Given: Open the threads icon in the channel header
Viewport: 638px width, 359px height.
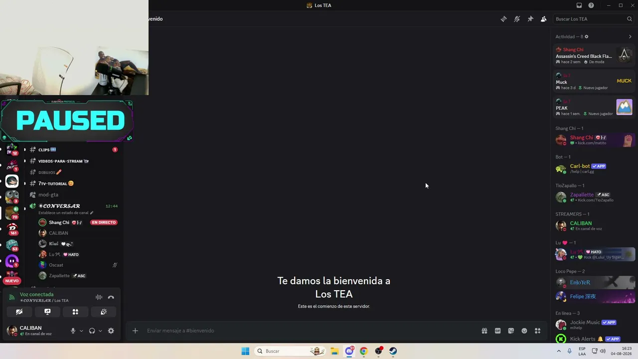Looking at the screenshot, I should click(503, 19).
